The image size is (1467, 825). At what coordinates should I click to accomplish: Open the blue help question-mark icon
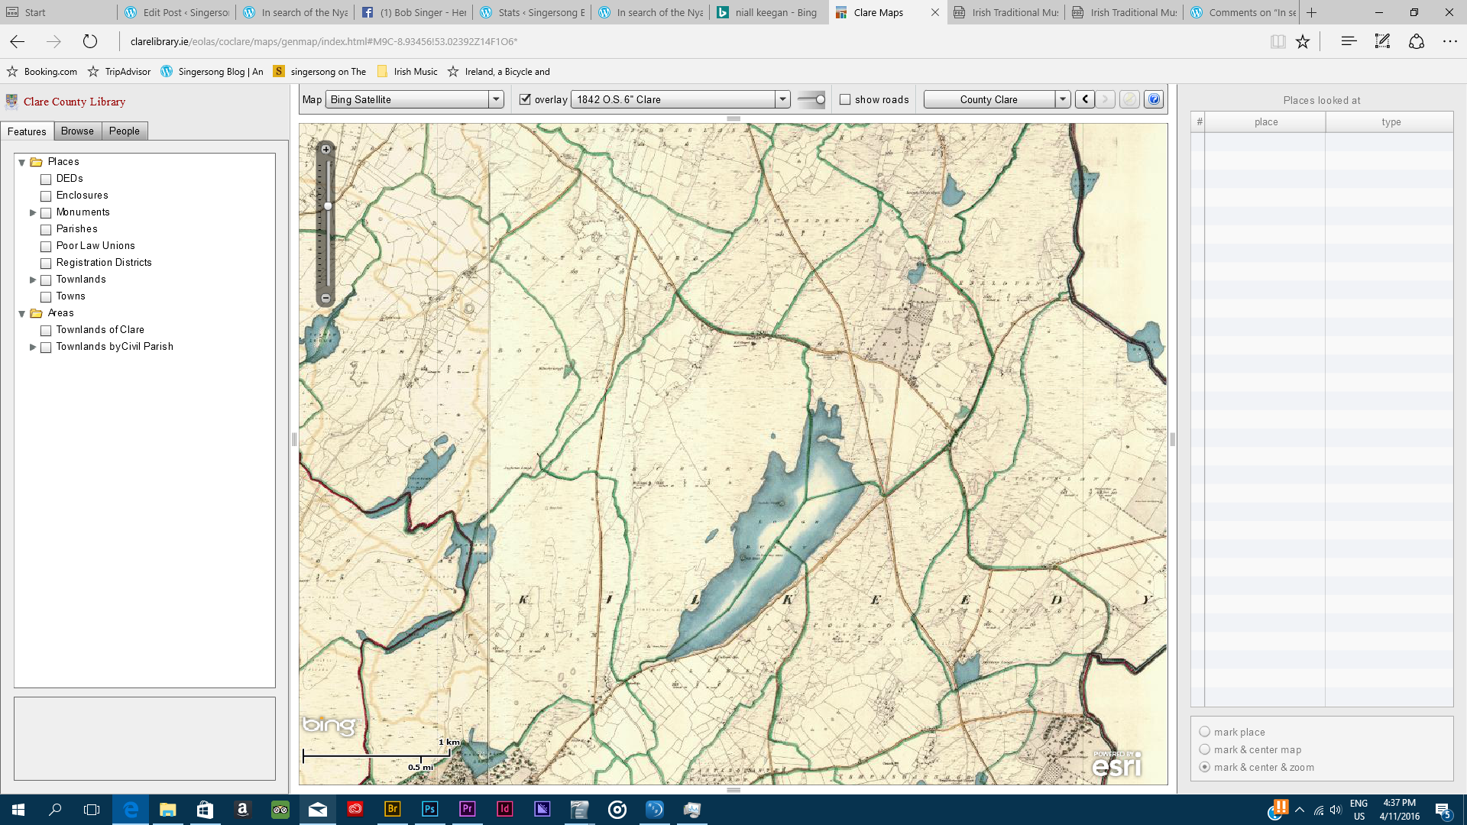tap(1154, 99)
